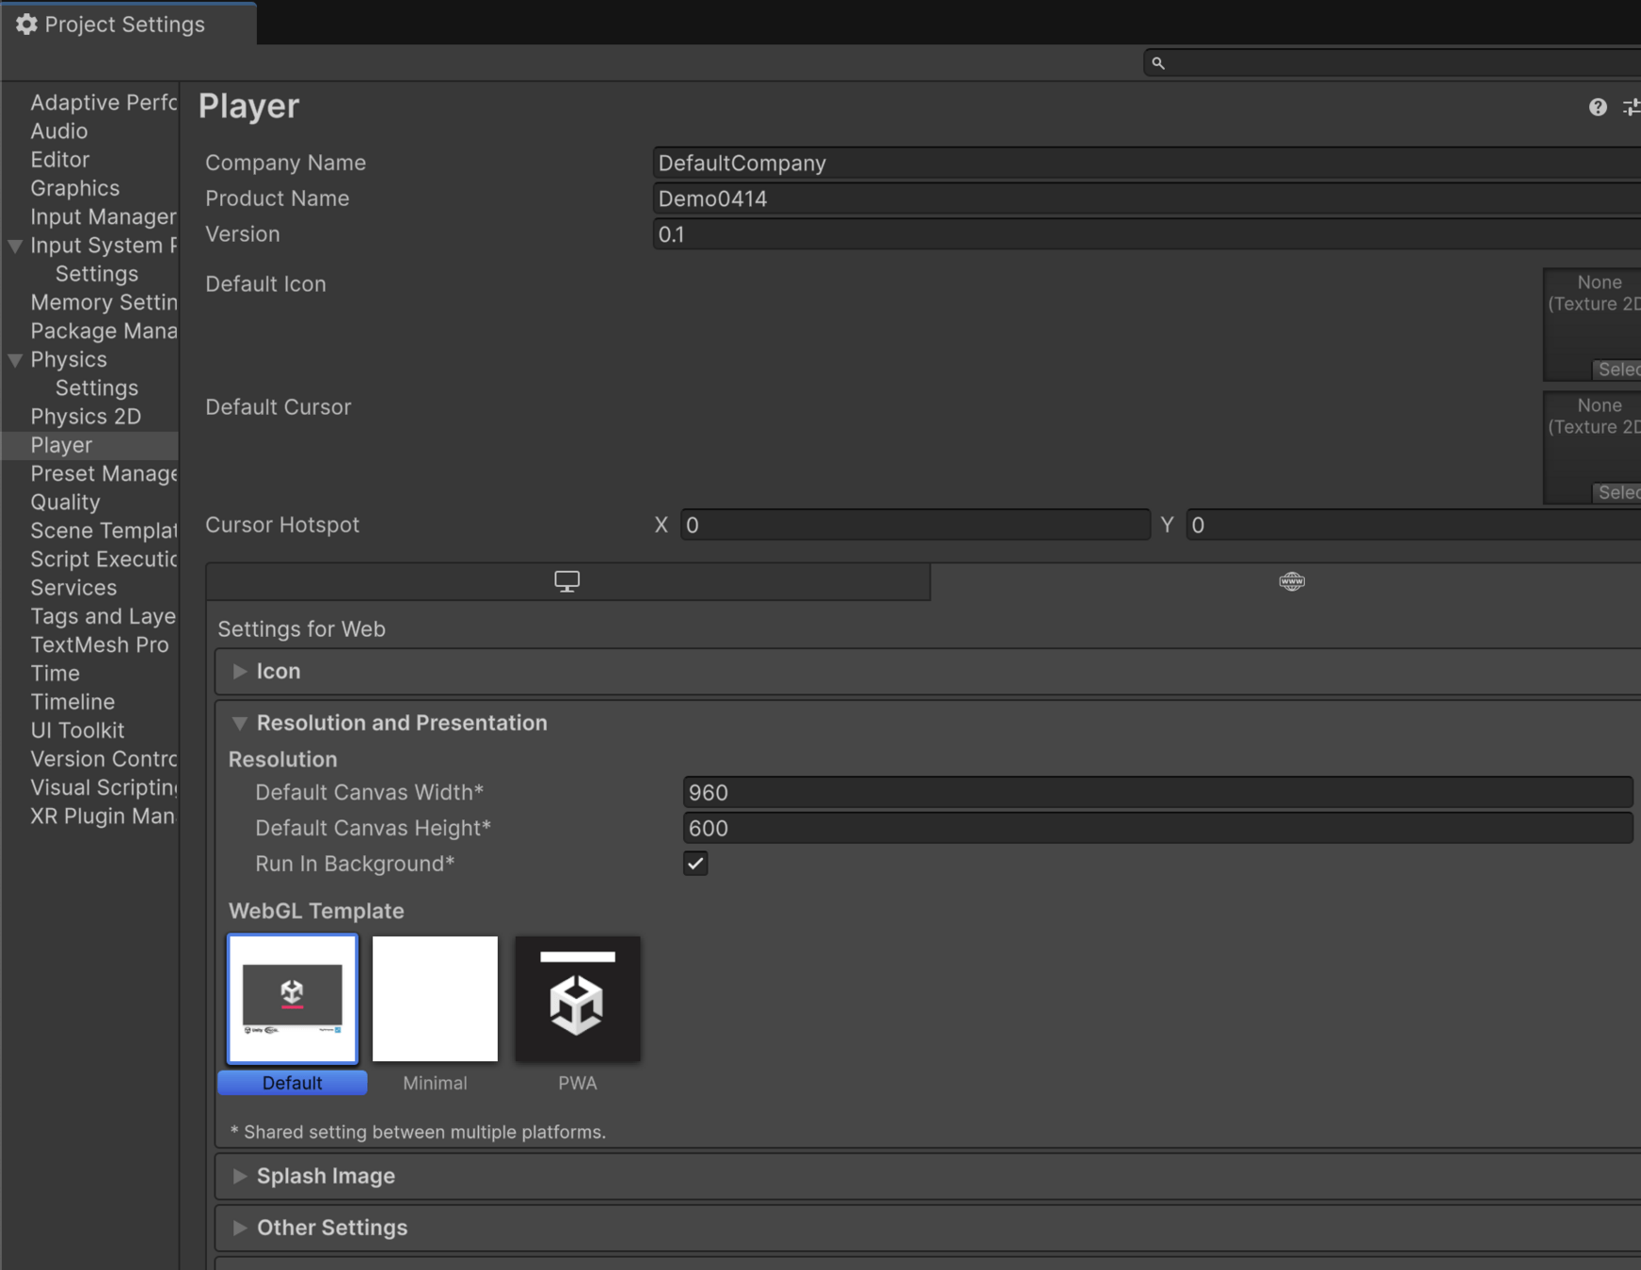Open Audio settings category
1641x1270 pixels.
[59, 132]
